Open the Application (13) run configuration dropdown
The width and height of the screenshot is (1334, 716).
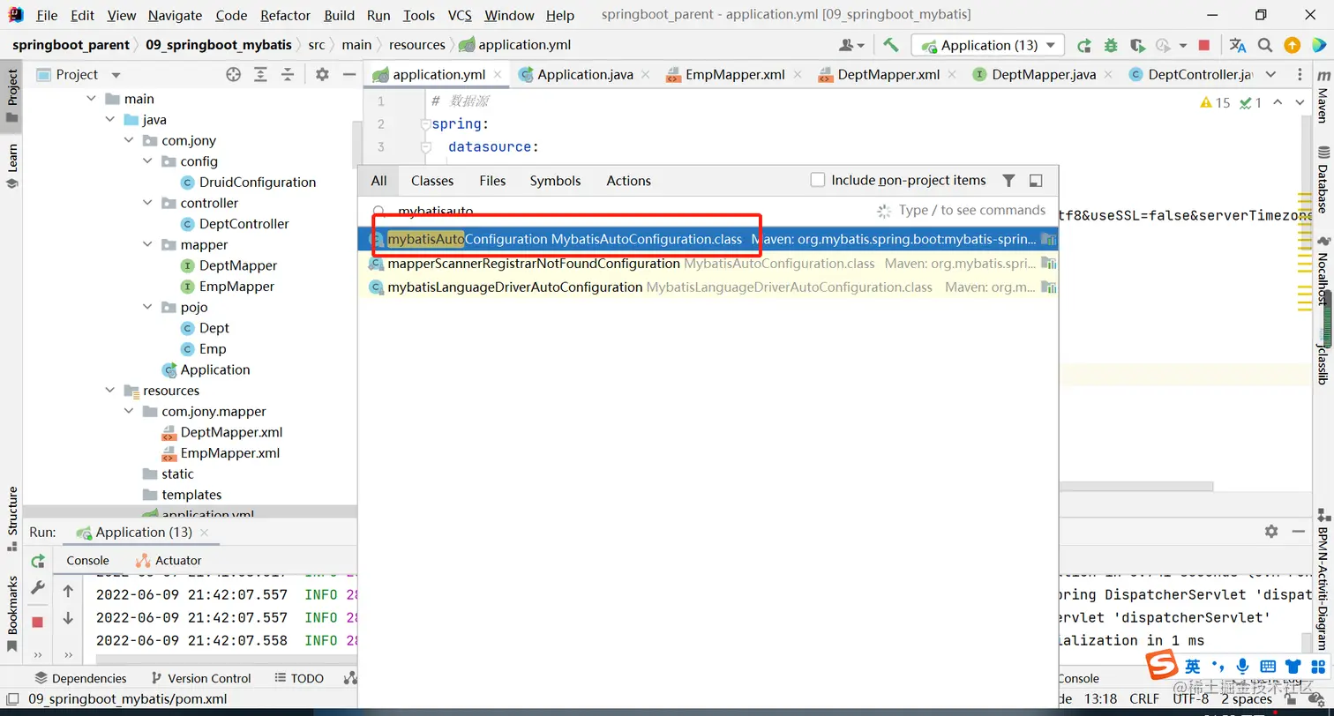[x=988, y=45]
